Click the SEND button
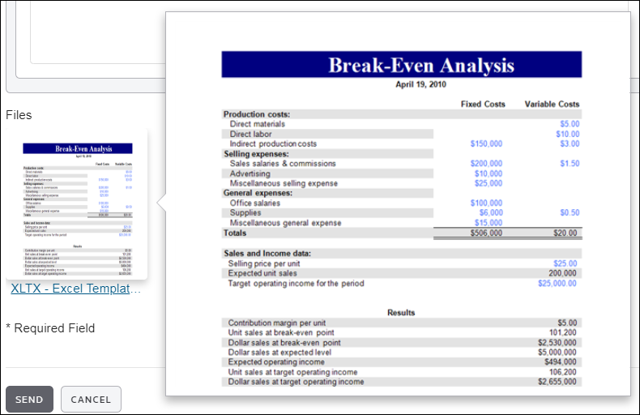 pos(29,400)
